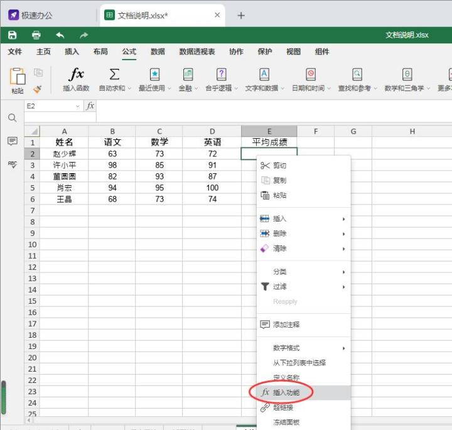Print the spreadsheet with the printer icon
This screenshot has height=430, width=452.
click(36, 35)
